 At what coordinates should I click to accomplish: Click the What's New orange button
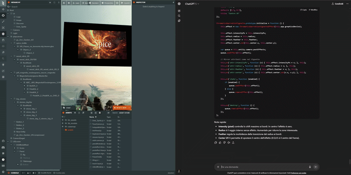pos(122,108)
